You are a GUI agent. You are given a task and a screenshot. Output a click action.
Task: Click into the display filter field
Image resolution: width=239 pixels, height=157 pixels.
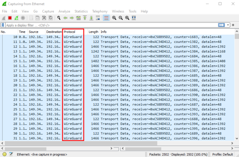(x=111, y=25)
